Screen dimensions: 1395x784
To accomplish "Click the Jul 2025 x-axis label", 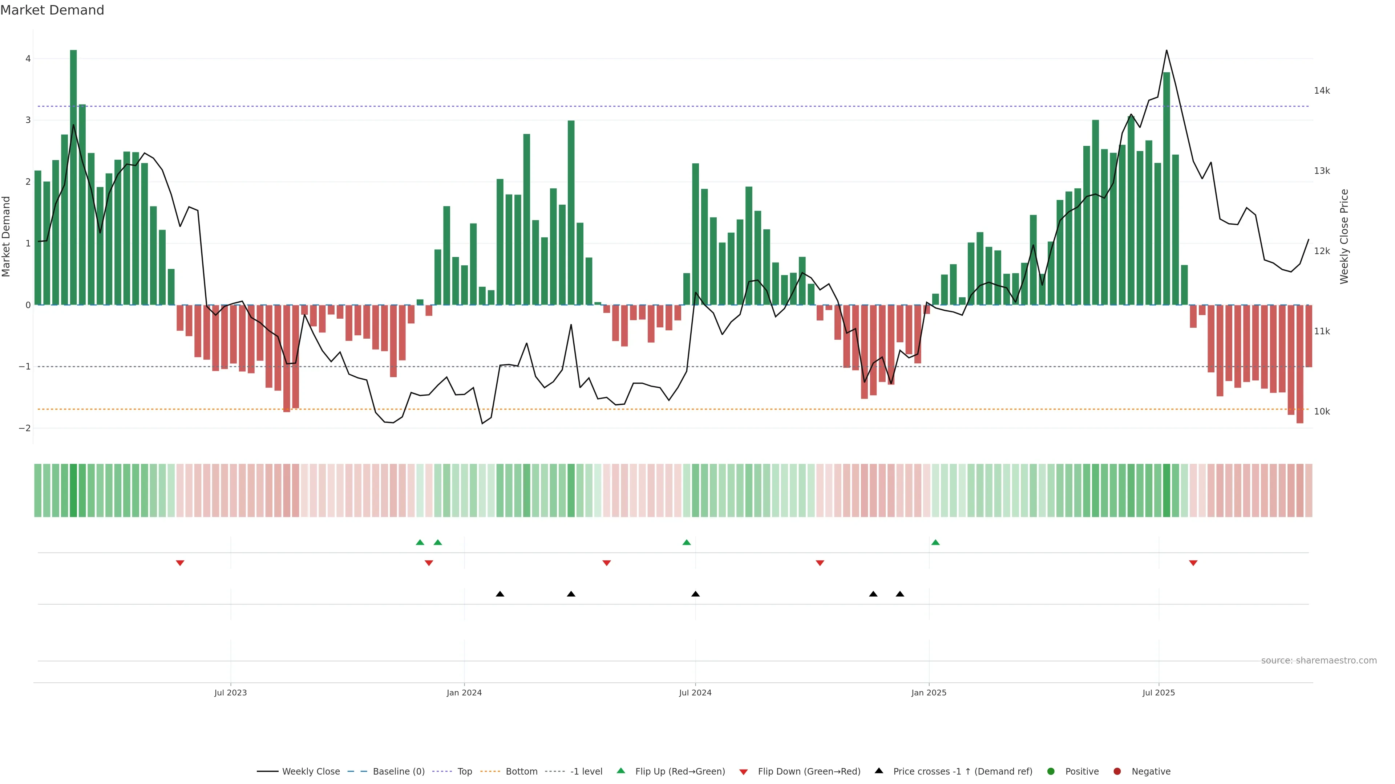I will click(1159, 693).
